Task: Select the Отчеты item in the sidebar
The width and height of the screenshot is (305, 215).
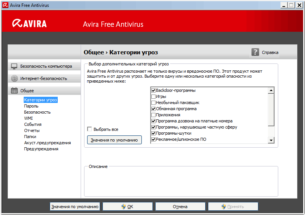Action: coord(32,130)
